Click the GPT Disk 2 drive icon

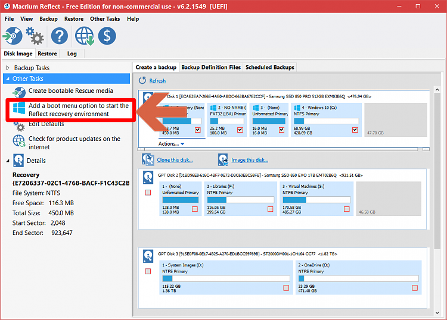[x=148, y=177]
